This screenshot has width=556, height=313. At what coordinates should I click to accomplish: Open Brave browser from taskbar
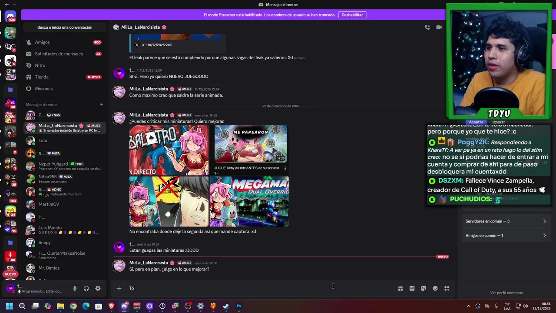[112, 306]
